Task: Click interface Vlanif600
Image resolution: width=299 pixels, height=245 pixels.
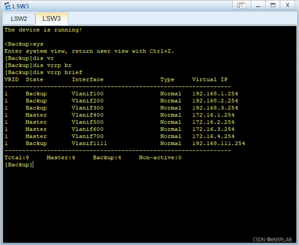Action: pos(87,129)
